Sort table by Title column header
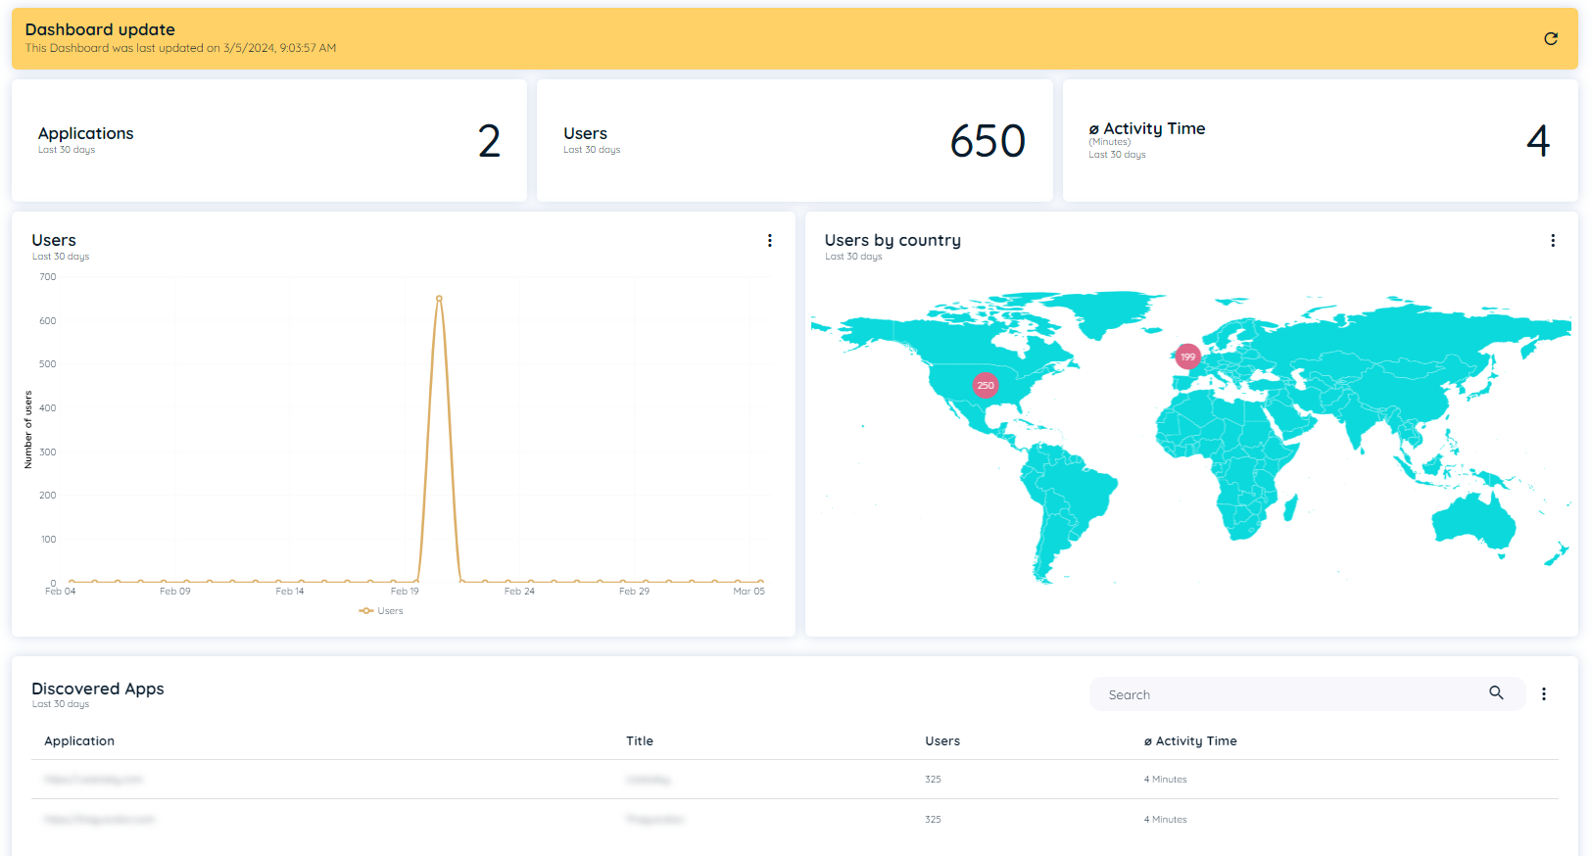 pos(640,741)
